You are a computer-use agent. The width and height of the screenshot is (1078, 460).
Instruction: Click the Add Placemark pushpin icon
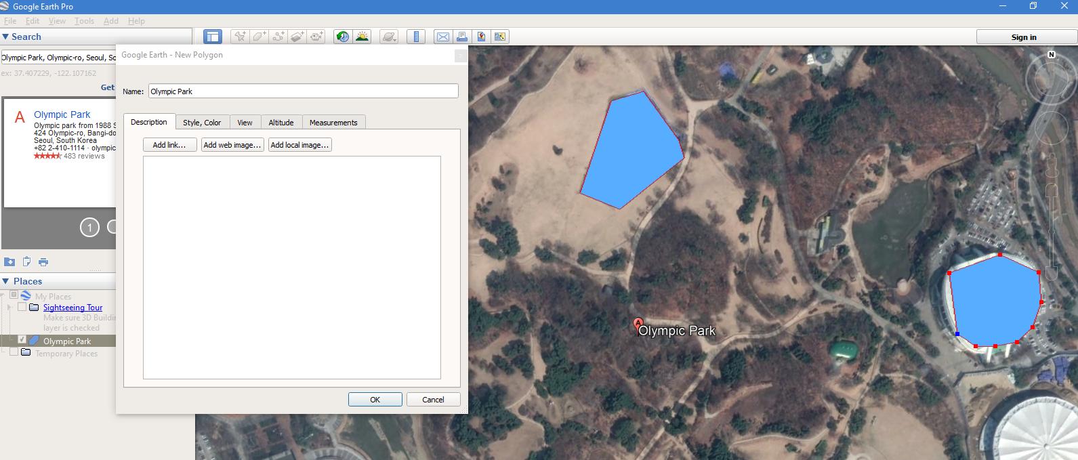(x=240, y=37)
